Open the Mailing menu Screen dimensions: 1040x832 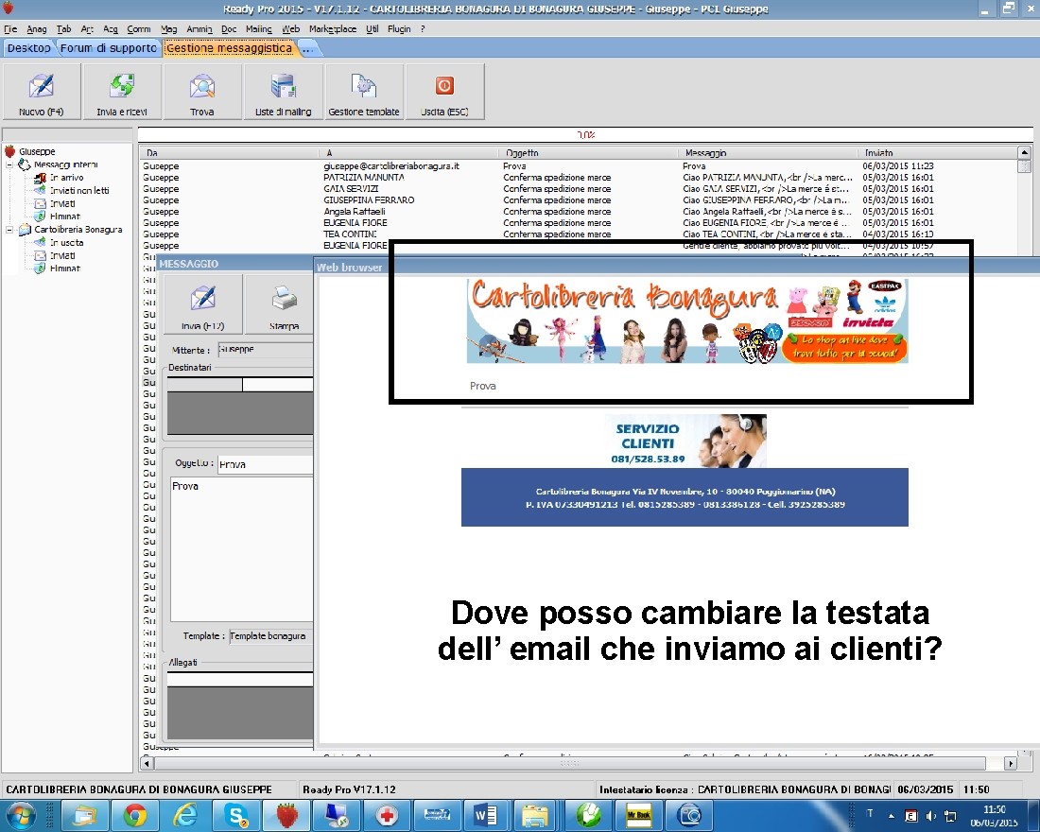pyautogui.click(x=259, y=29)
